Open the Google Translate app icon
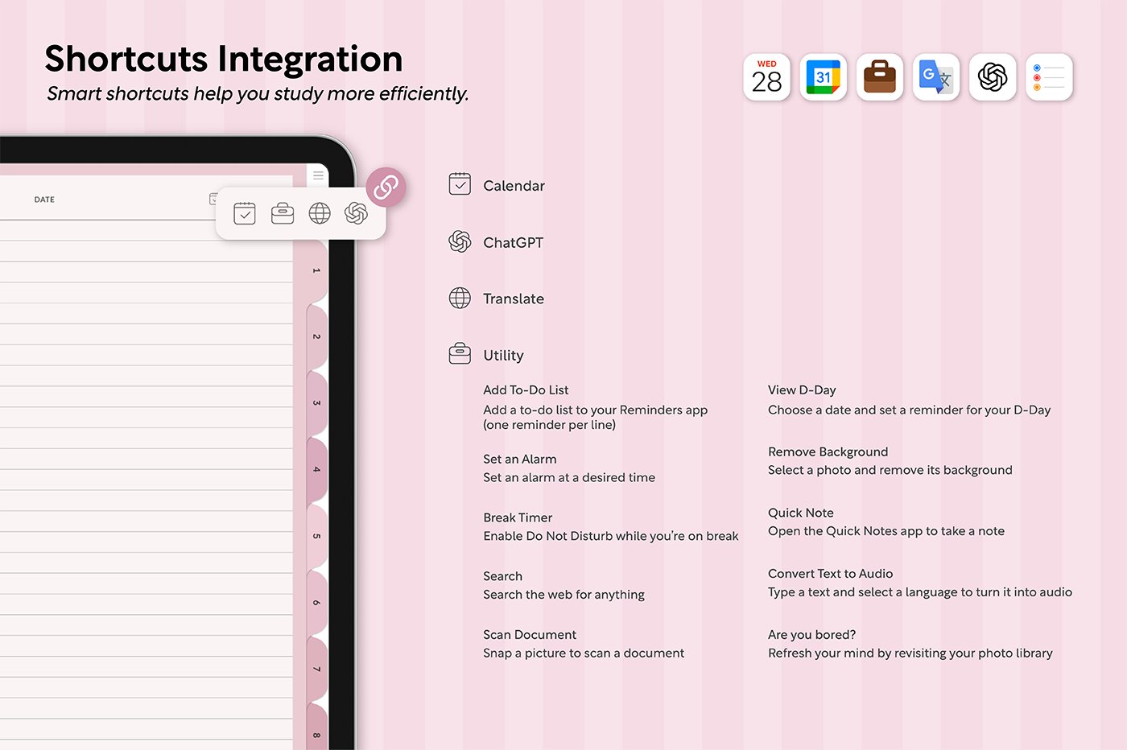This screenshot has height=750, width=1127. click(935, 77)
